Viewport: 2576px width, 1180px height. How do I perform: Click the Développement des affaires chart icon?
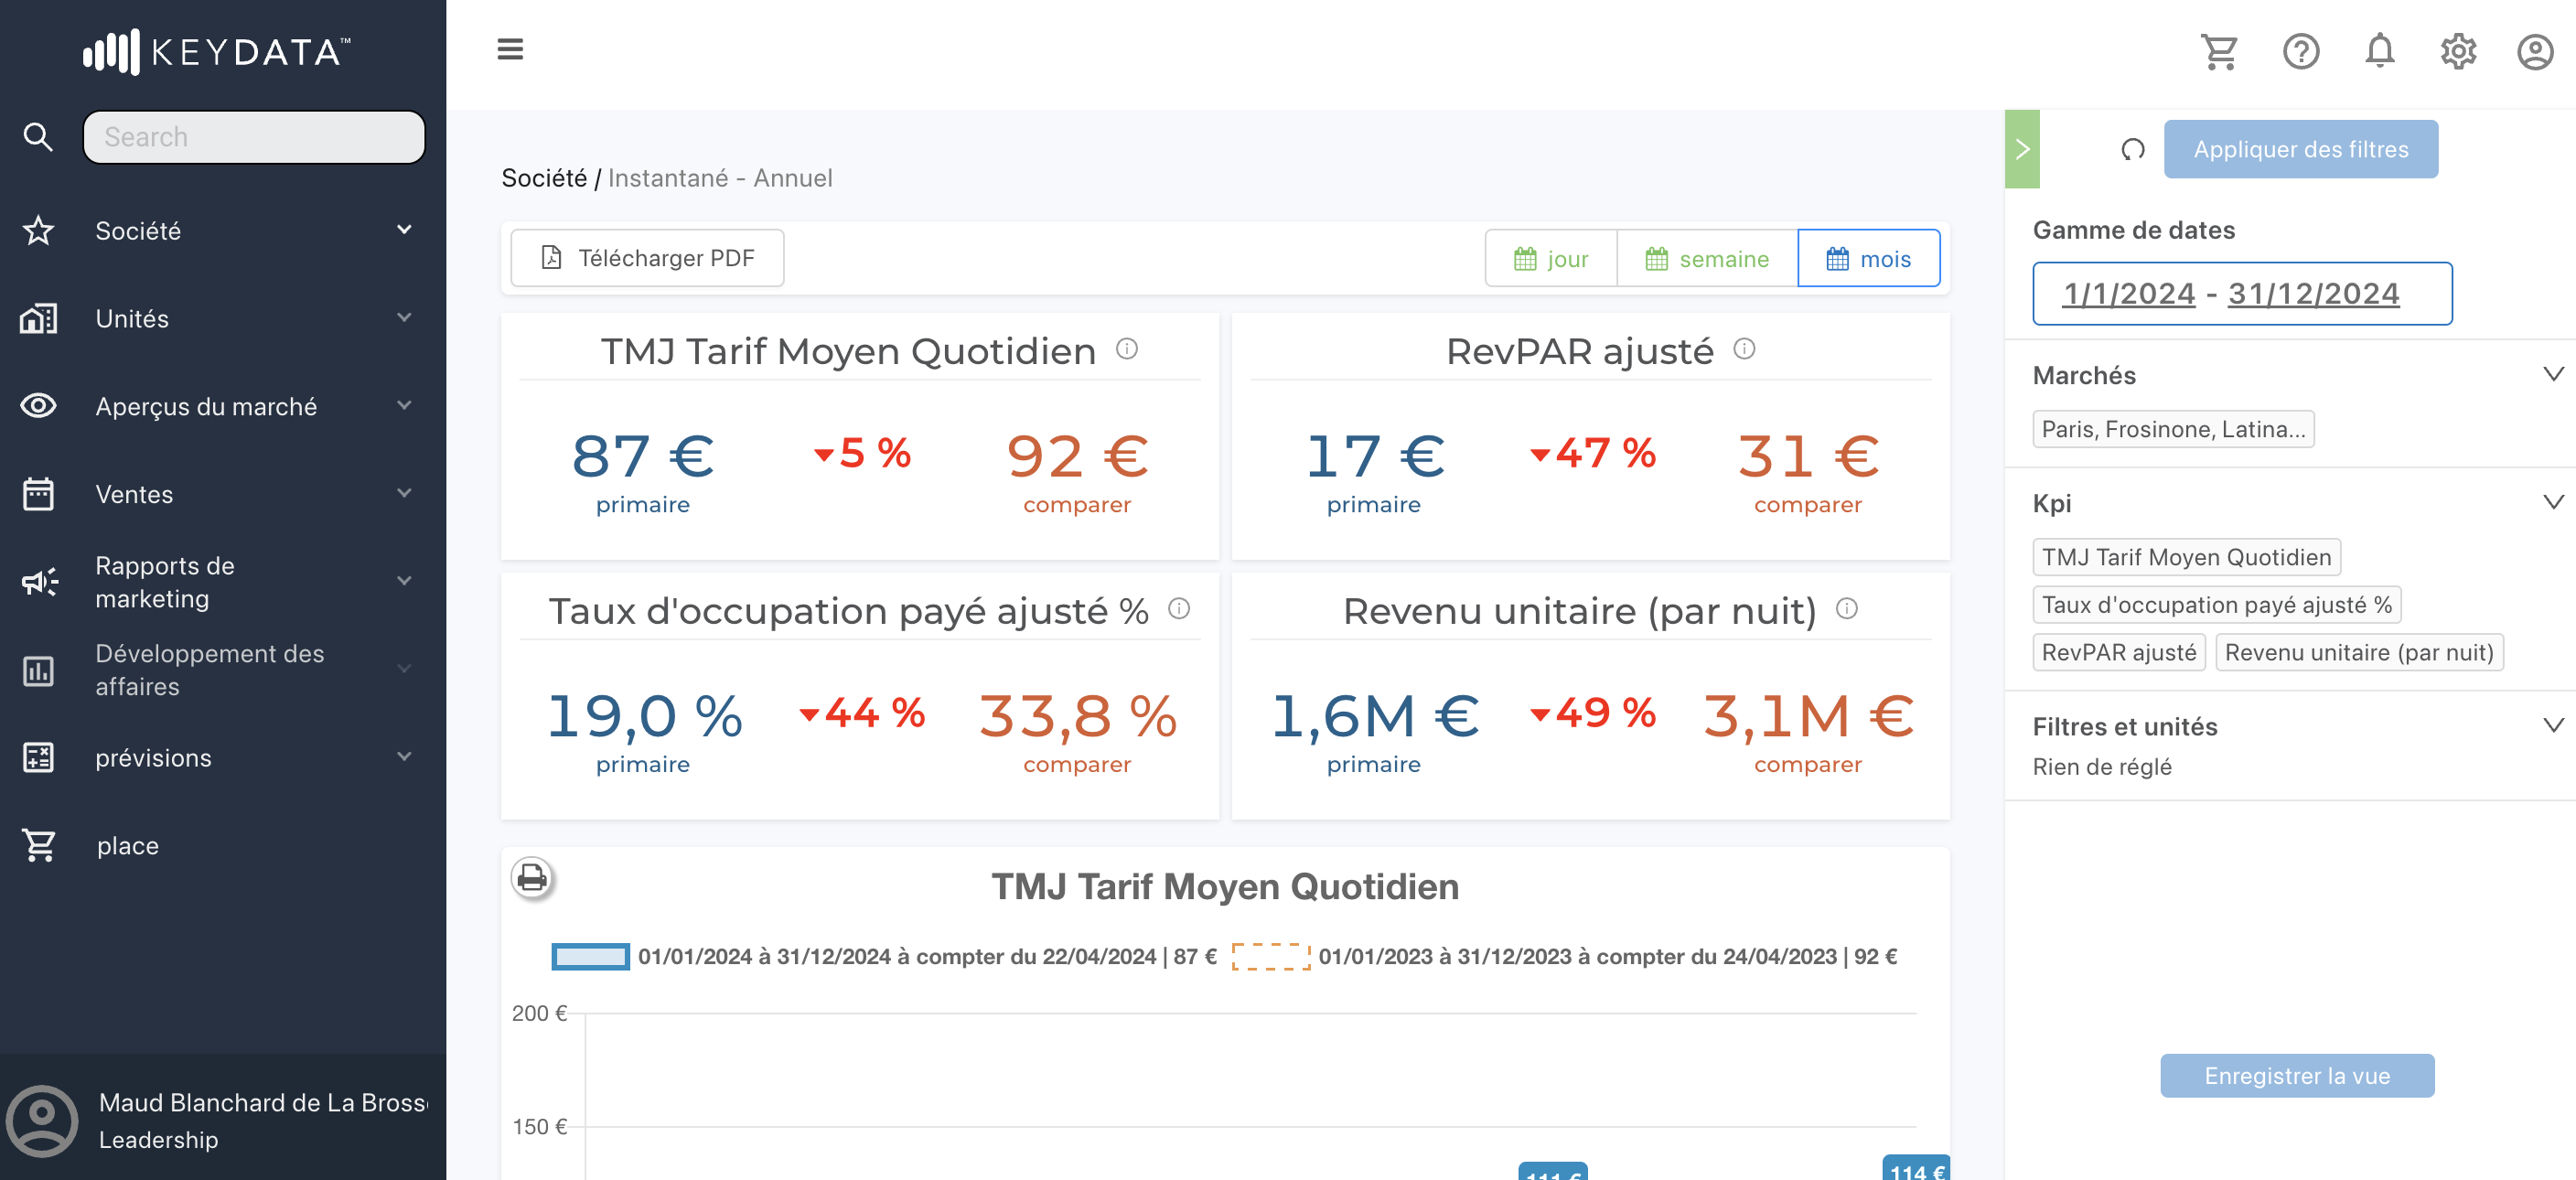pos(38,670)
